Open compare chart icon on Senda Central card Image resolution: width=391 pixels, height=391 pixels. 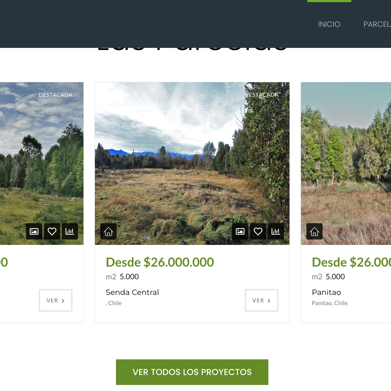pos(276,231)
